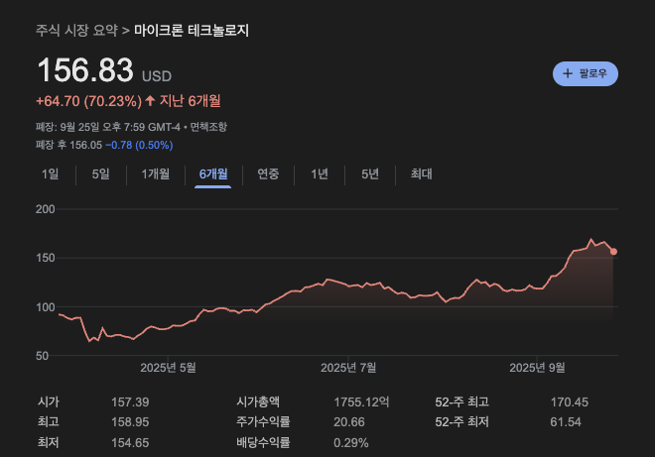Click the 마이크론 테크놀로지 title
Viewport: 655px width, 457px height.
pyautogui.click(x=192, y=31)
